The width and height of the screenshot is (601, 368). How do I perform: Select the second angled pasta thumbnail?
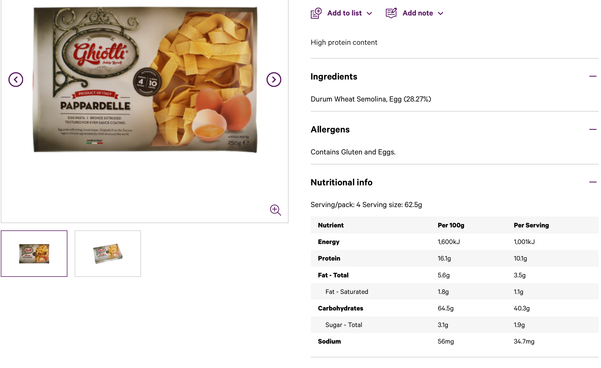coord(108,253)
